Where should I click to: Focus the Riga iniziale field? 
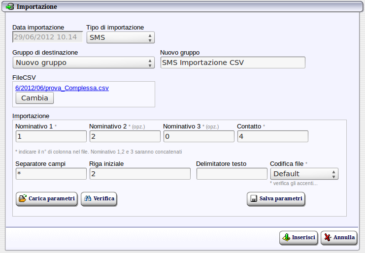point(139,174)
